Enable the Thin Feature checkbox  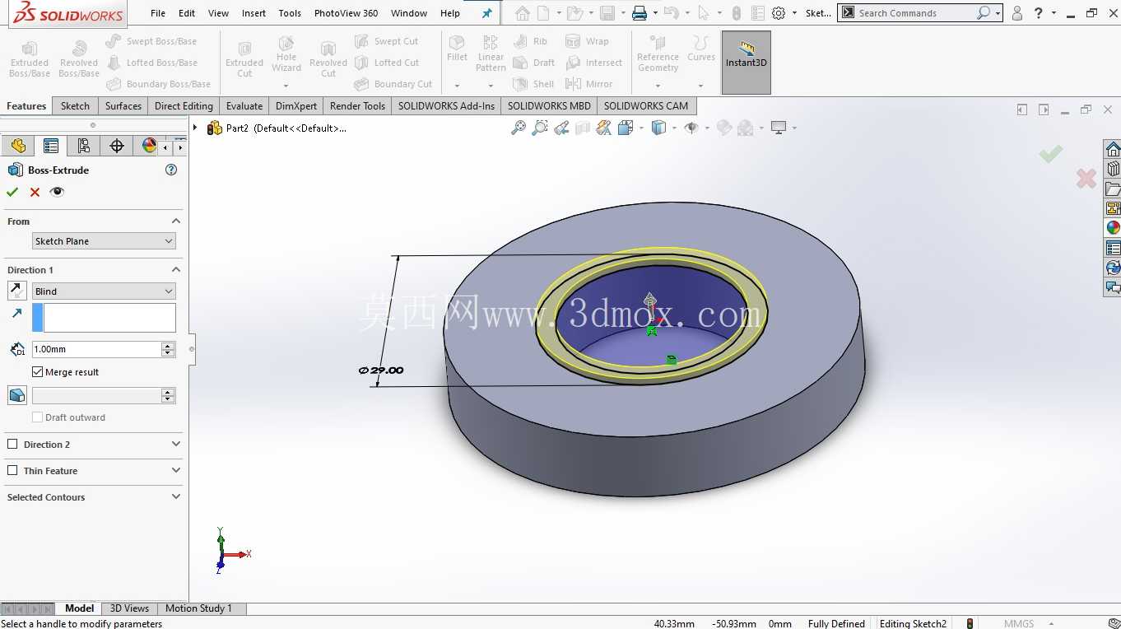(12, 471)
